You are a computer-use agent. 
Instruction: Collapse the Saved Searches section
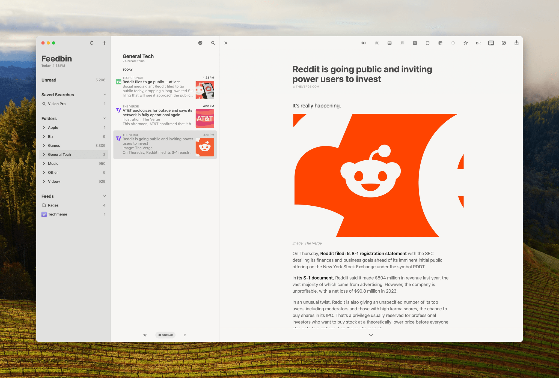pyautogui.click(x=105, y=95)
